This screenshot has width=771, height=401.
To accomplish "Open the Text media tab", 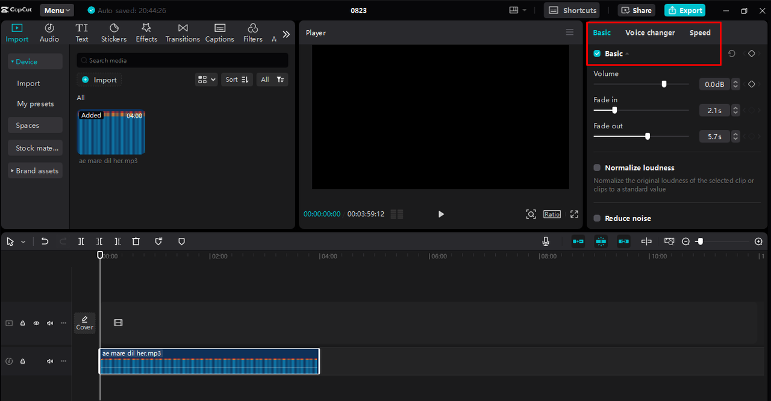I will 82,33.
